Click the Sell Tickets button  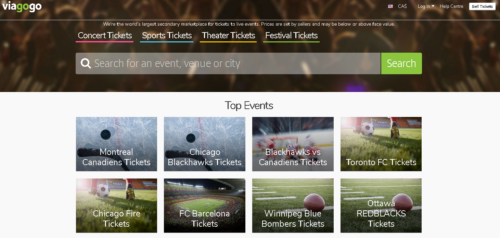(x=482, y=6)
